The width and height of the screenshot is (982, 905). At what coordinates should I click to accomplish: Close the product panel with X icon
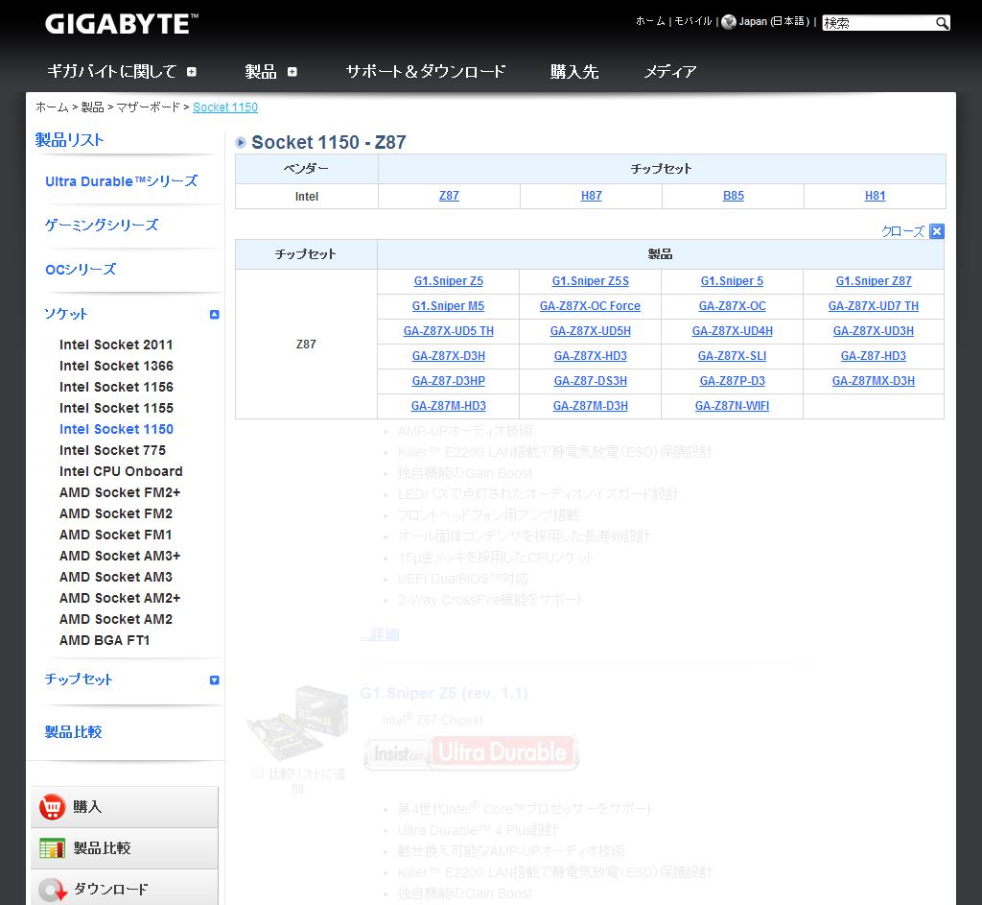[937, 231]
